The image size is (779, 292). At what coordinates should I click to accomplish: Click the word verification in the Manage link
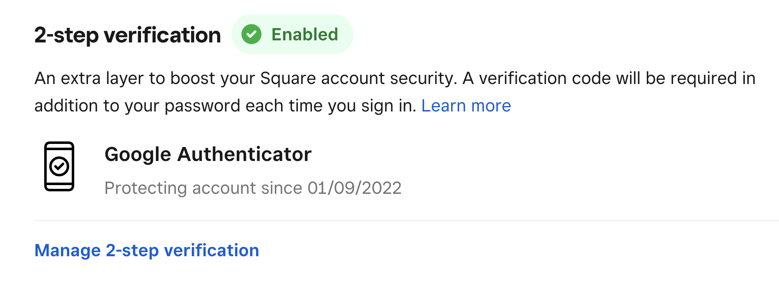point(211,250)
